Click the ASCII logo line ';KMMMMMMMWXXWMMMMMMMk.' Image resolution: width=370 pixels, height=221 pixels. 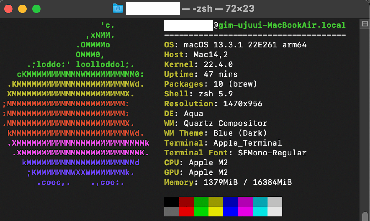81,173
